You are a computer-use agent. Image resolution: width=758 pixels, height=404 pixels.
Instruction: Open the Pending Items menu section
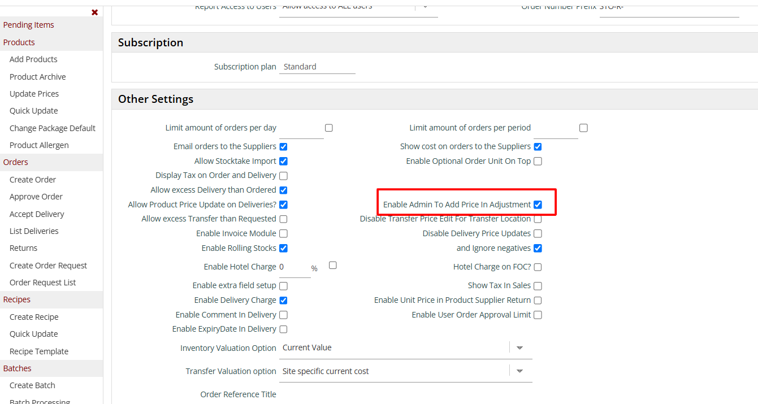point(29,25)
